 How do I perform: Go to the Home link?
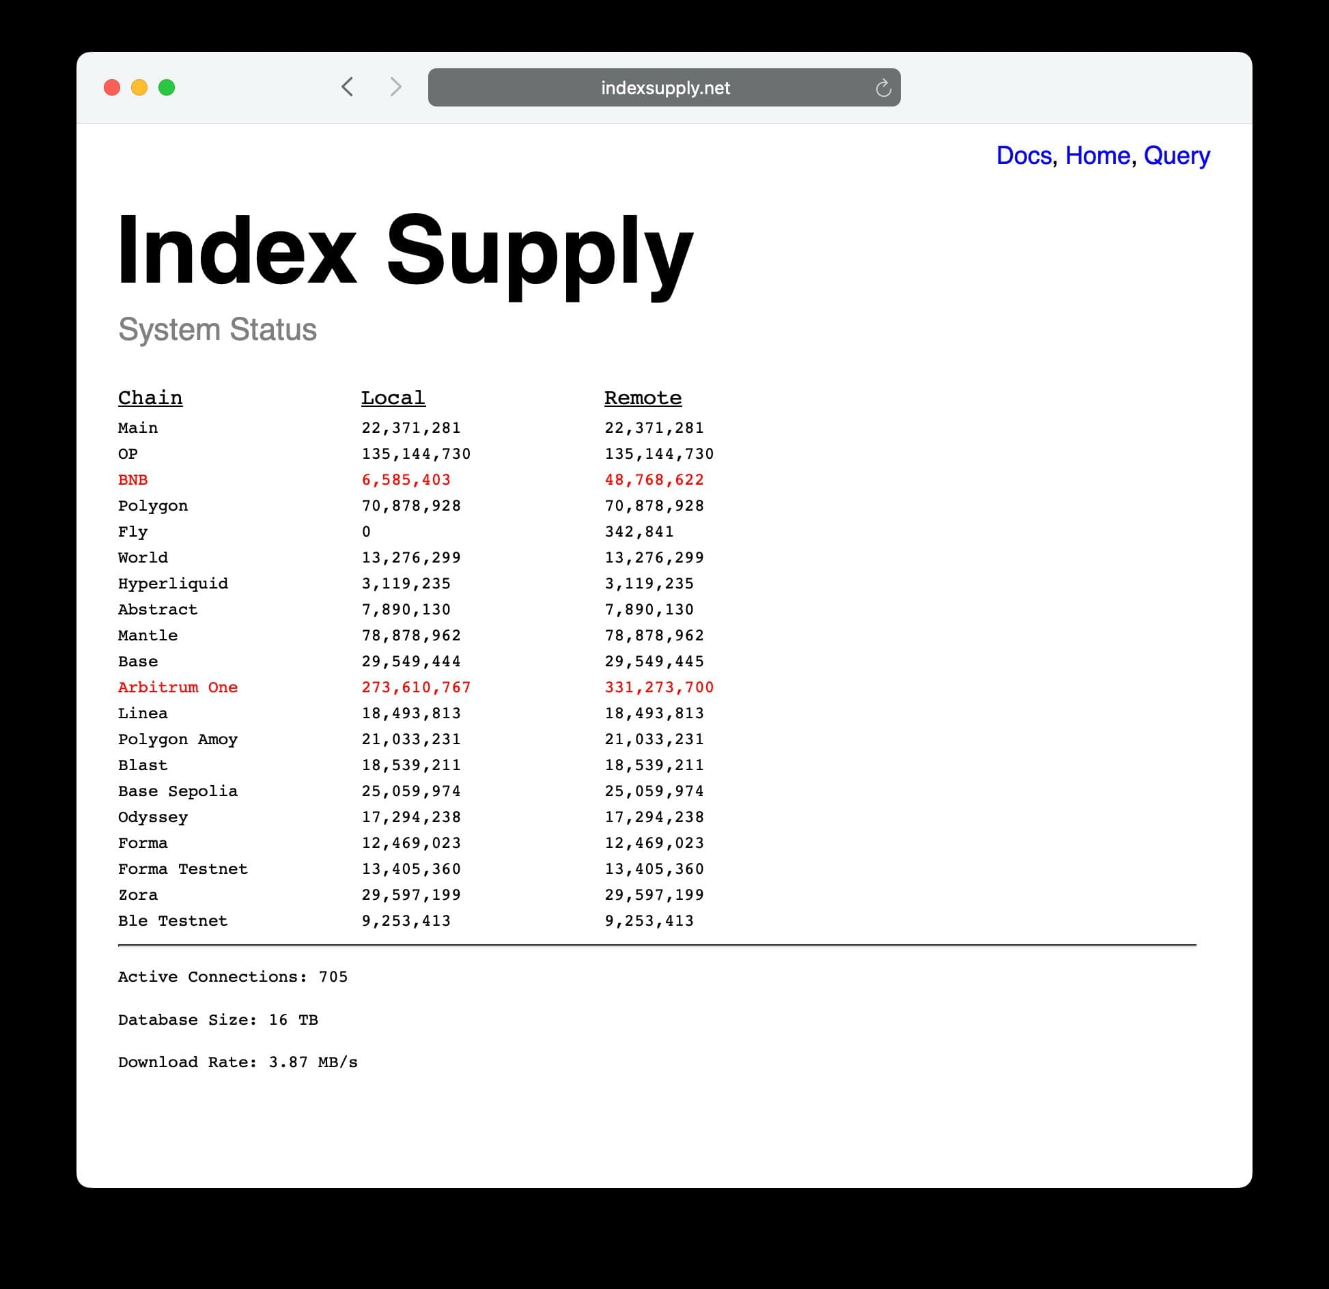pyautogui.click(x=1097, y=156)
